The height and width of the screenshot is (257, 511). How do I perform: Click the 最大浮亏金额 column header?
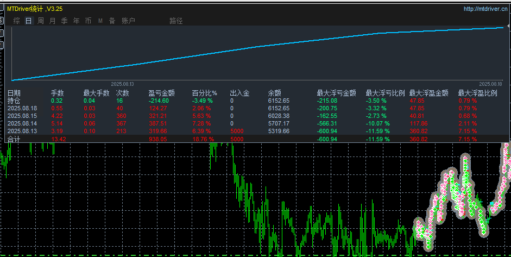click(336, 93)
